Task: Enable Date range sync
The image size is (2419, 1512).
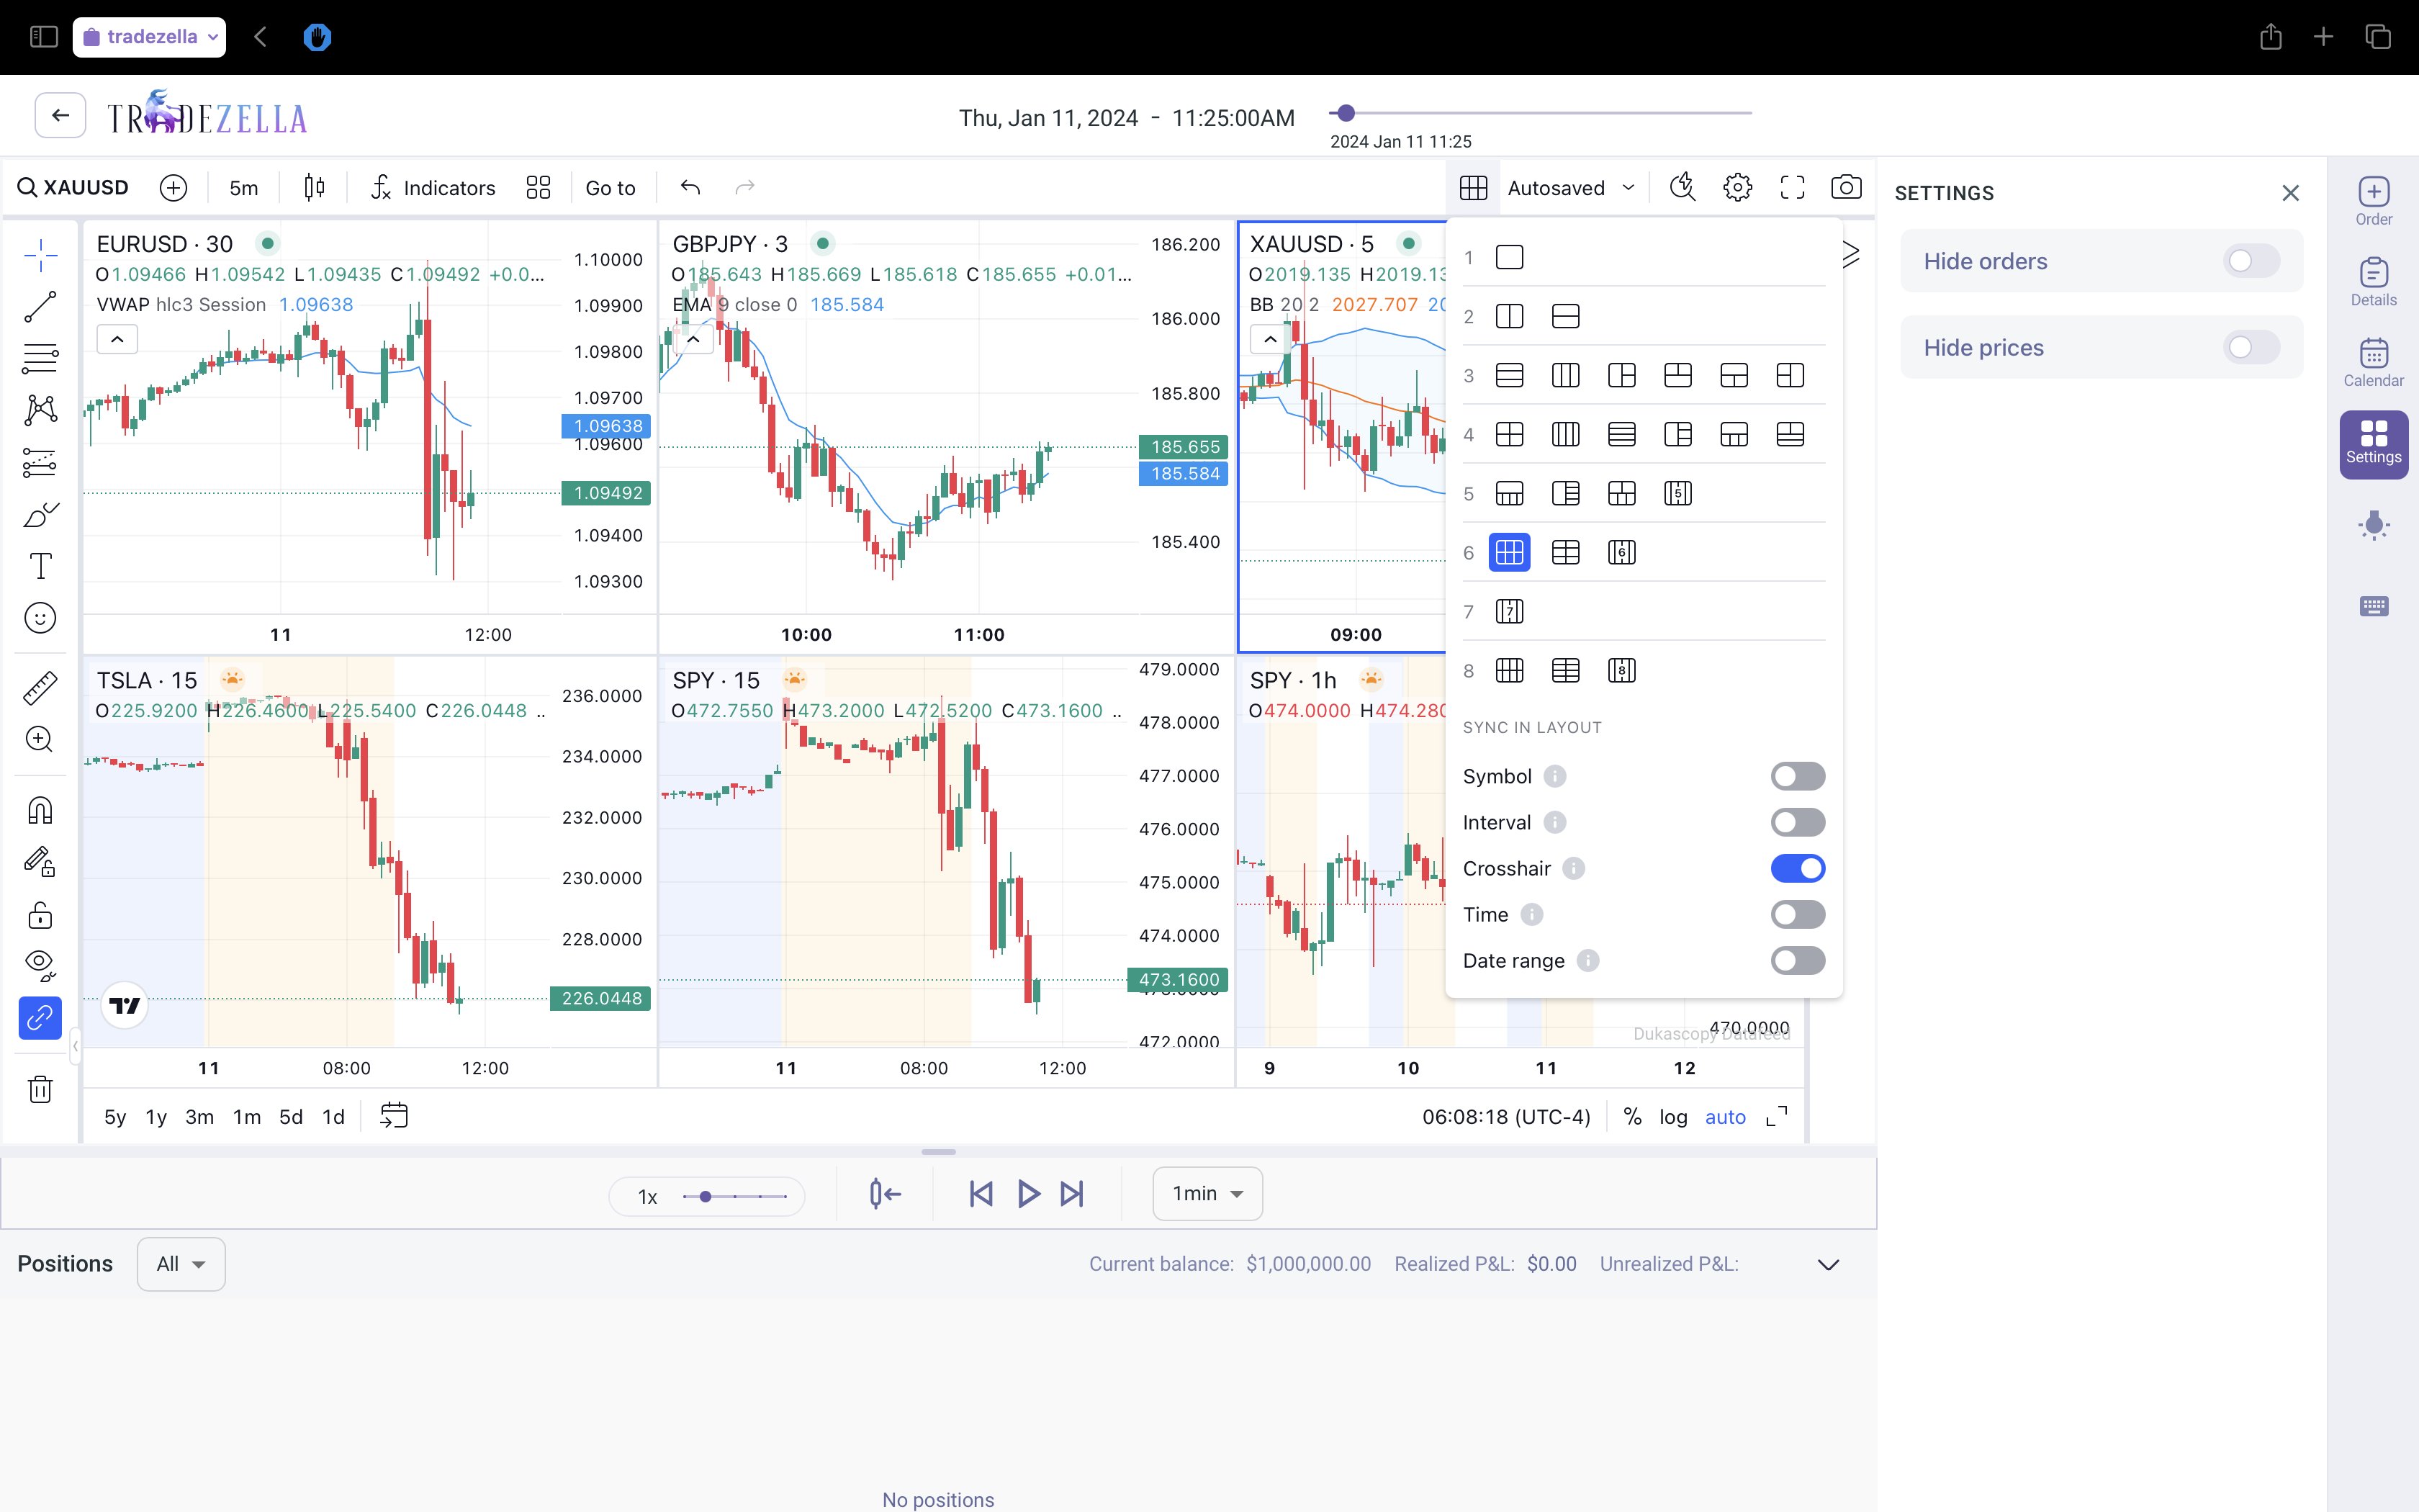Action: (x=1797, y=960)
